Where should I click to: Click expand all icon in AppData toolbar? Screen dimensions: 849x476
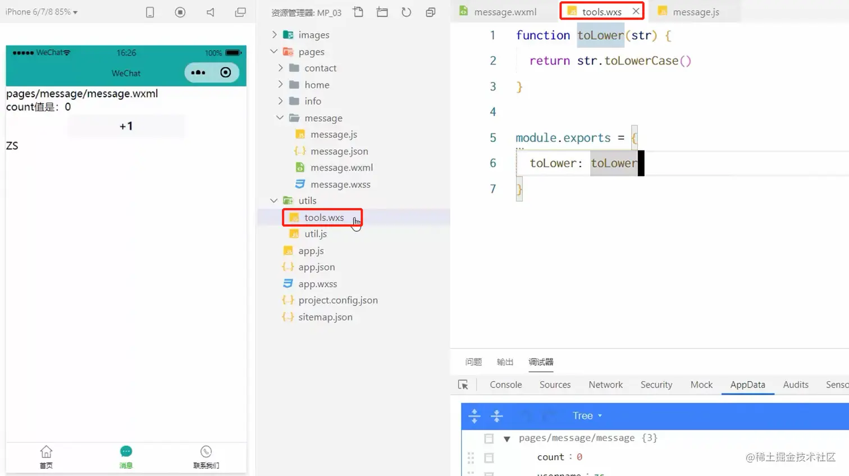pyautogui.click(x=474, y=416)
